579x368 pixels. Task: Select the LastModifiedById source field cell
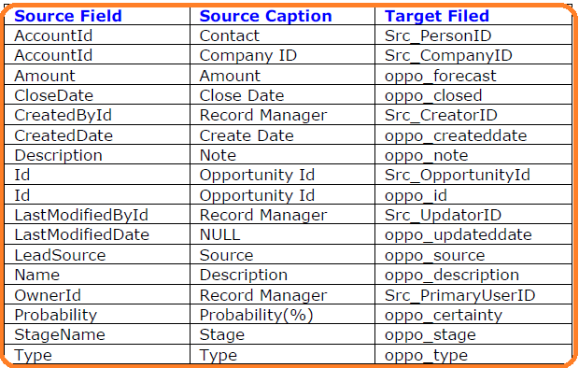pyautogui.click(x=97, y=215)
